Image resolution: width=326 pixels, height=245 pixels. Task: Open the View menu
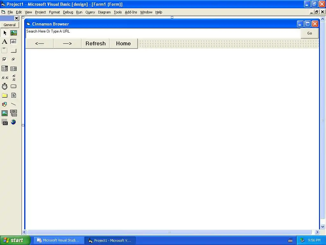coord(28,12)
